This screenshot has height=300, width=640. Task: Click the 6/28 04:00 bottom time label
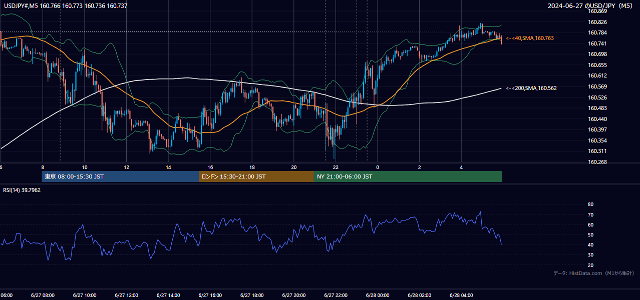(461, 295)
